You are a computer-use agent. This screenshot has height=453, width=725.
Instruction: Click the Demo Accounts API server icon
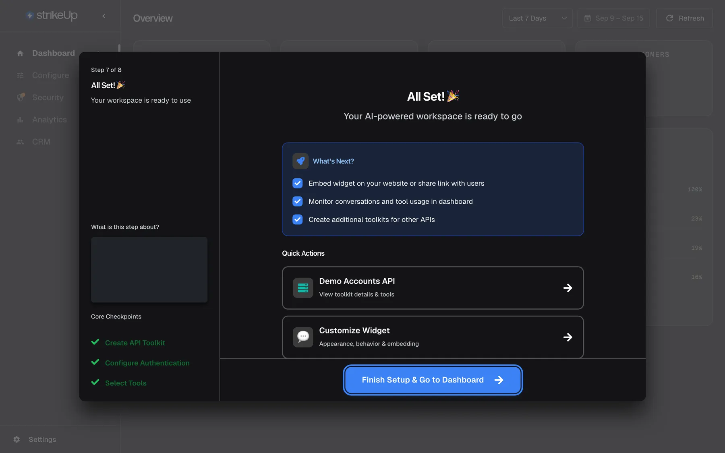[303, 288]
